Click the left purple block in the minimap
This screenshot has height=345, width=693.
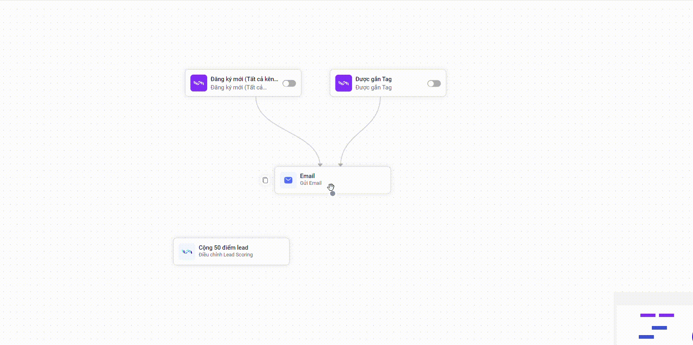point(648,315)
